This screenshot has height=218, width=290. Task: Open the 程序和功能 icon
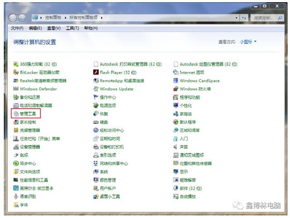[176, 97]
